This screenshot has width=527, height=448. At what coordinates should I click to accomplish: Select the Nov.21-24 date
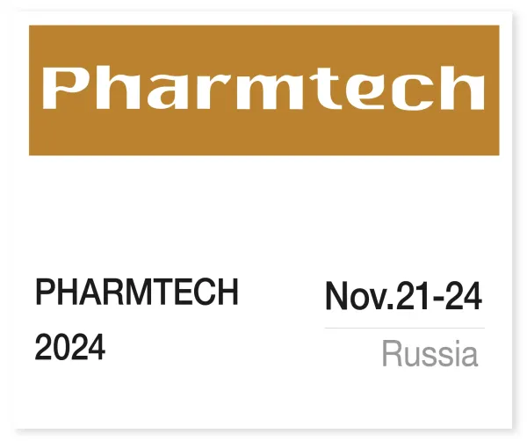click(403, 297)
